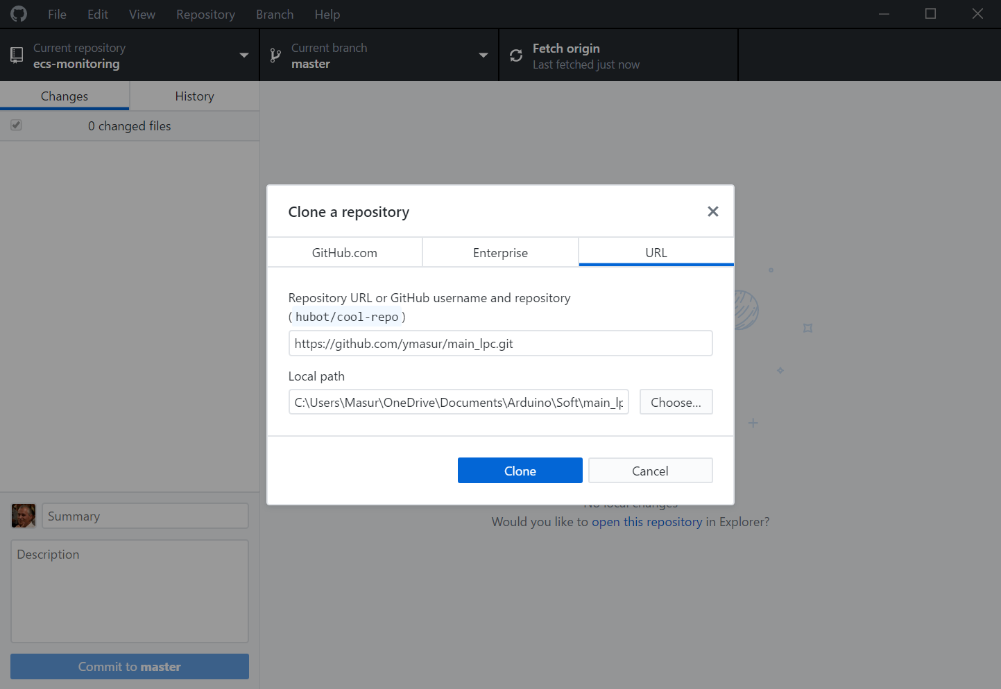
Task: Click the Fetch origin sync arrows icon
Action: pos(516,55)
